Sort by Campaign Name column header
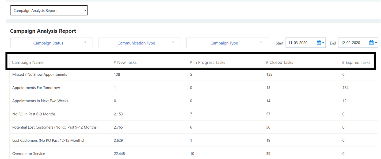 [x=28, y=62]
